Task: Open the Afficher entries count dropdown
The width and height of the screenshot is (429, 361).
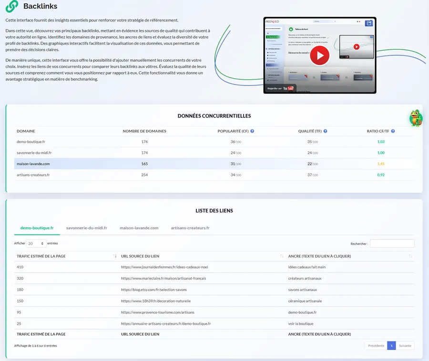Action: 36,244
